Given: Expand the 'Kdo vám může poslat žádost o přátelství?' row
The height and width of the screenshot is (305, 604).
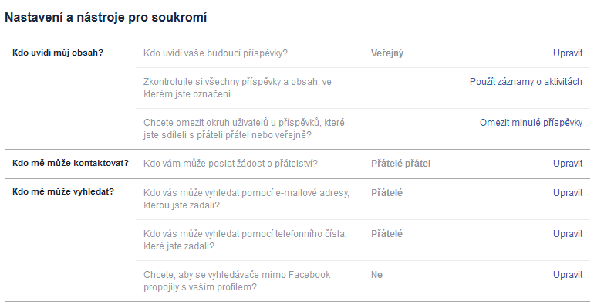Looking at the screenshot, I should 363,164.
